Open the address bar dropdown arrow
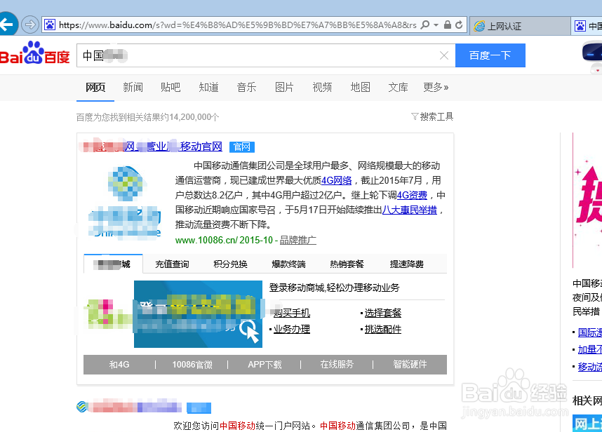Image resolution: width=602 pixels, height=432 pixels. click(x=436, y=25)
